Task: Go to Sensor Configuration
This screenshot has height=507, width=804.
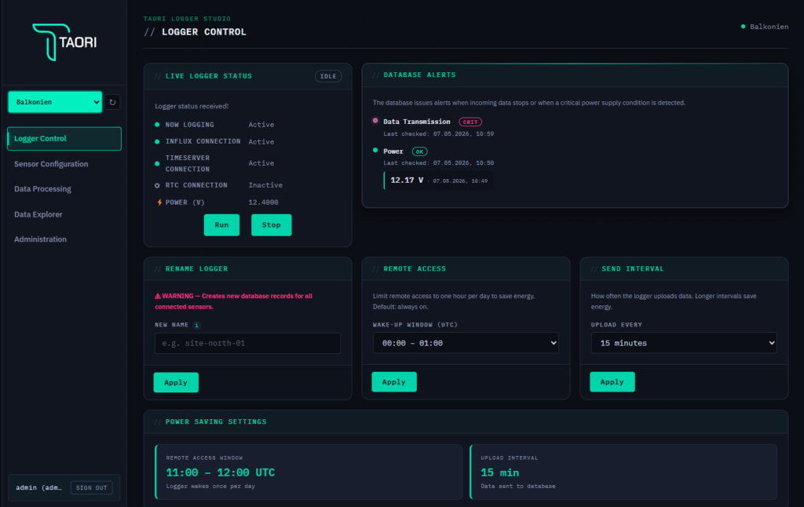Action: pos(51,164)
